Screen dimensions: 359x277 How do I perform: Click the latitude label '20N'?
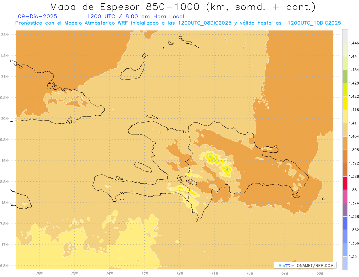(x=4, y=119)
